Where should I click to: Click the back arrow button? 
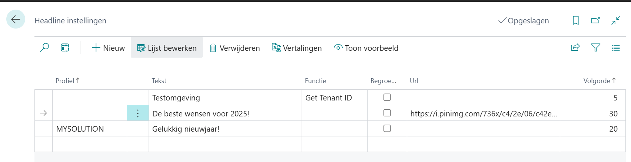(16, 19)
